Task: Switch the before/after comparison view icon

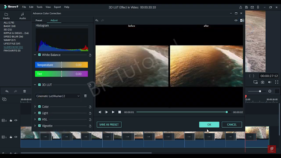Action: click(242, 21)
